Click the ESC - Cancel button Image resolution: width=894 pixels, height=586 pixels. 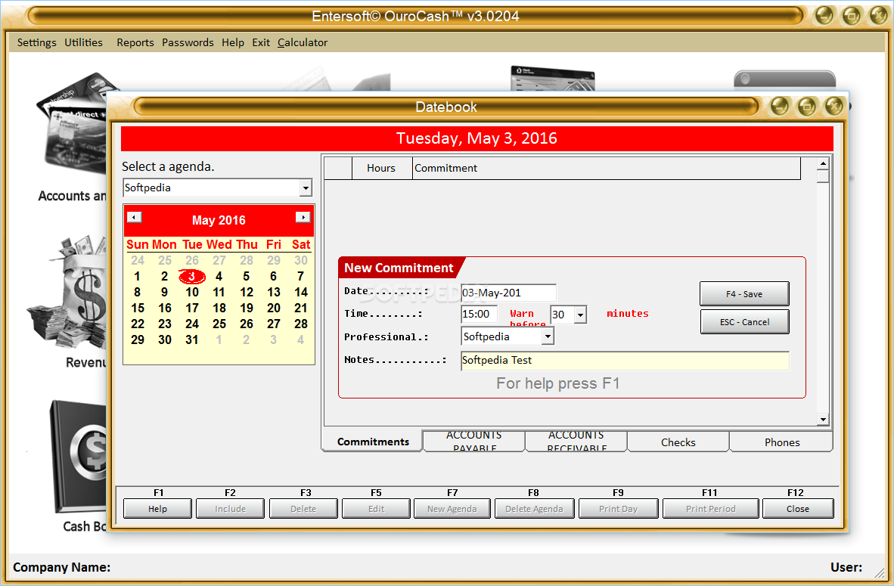[744, 322]
